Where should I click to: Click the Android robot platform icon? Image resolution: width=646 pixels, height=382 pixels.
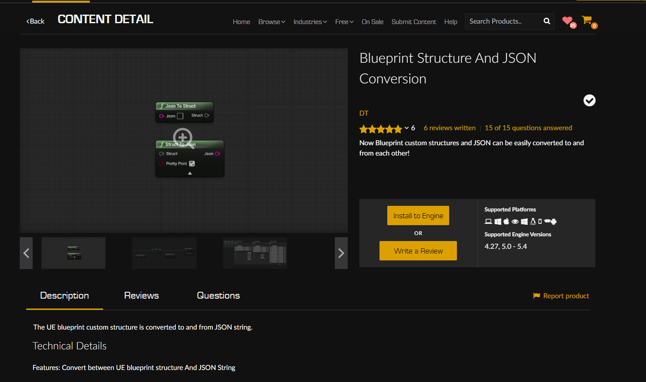coord(554,222)
